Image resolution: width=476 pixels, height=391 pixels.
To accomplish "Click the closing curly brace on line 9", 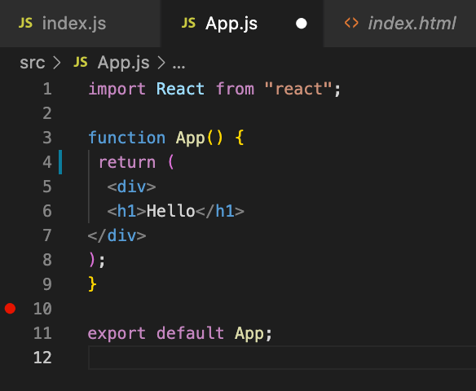I will [x=93, y=284].
